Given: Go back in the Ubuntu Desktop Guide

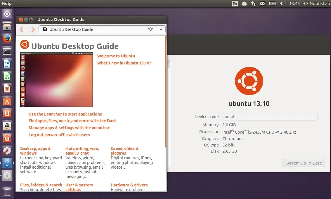Looking at the screenshot, I should tap(22, 29).
